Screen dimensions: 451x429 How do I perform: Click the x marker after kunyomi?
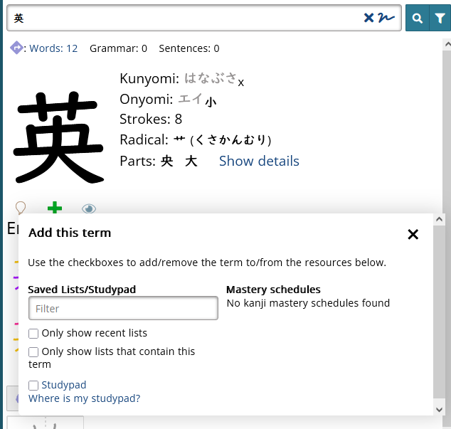(240, 83)
